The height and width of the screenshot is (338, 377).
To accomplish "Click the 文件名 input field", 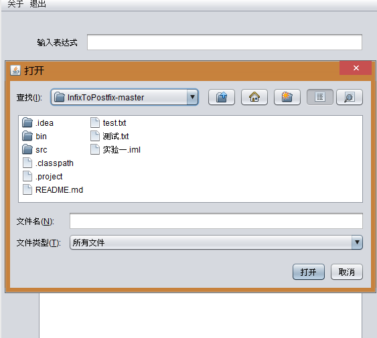I will click(216, 221).
